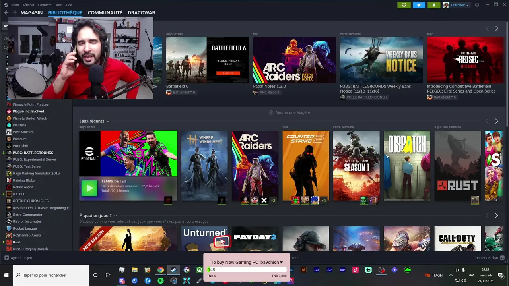
Task: Click the green play button for eFootball
Action: click(x=89, y=188)
